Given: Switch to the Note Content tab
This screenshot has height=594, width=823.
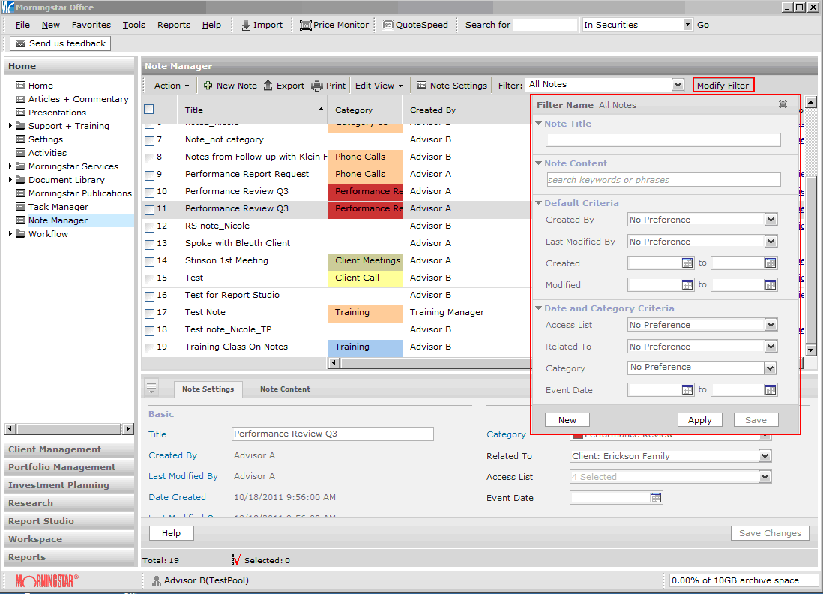Looking at the screenshot, I should (x=285, y=389).
